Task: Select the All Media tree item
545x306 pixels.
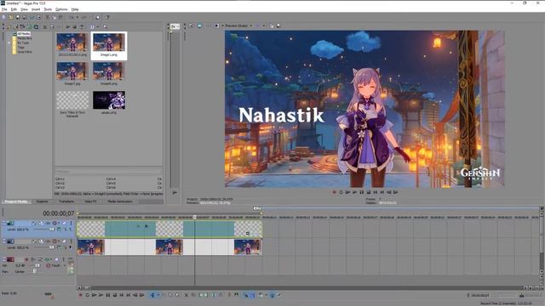Action: [x=24, y=34]
